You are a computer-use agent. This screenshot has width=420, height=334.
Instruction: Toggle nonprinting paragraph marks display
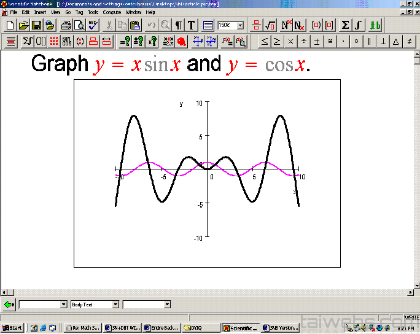click(x=178, y=25)
